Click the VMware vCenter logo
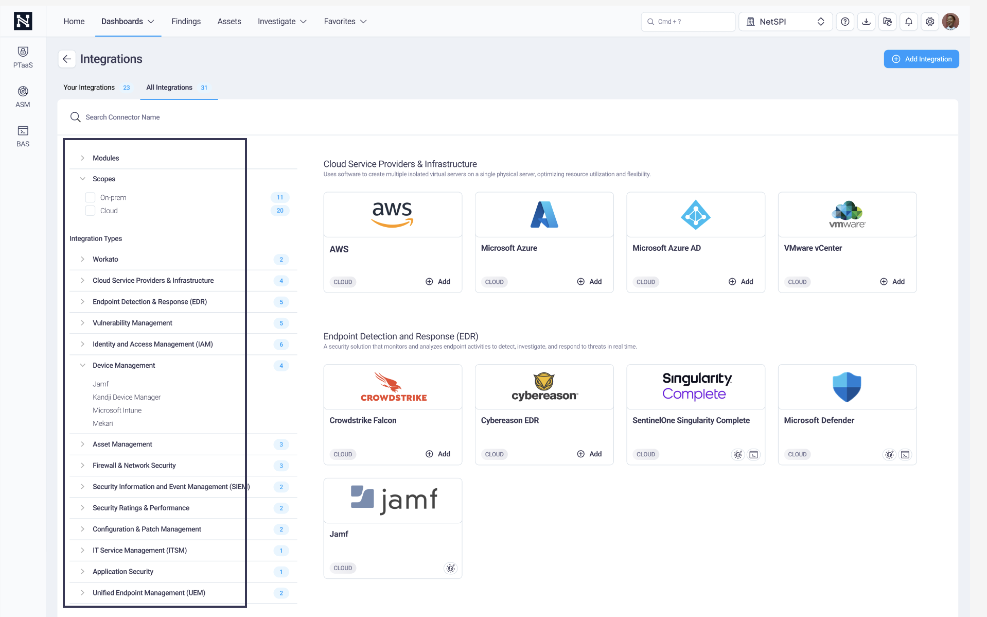Screen dimensions: 987x617 click(847, 215)
